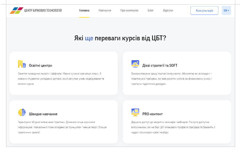
Task: Open the Навчання menu item
Action: 105,11
